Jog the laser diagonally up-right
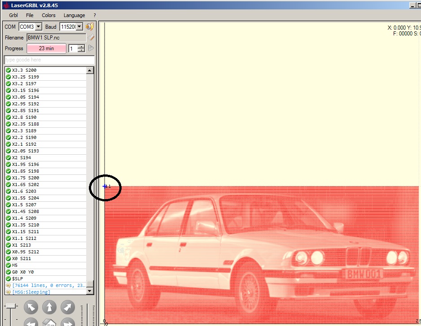 click(x=68, y=307)
